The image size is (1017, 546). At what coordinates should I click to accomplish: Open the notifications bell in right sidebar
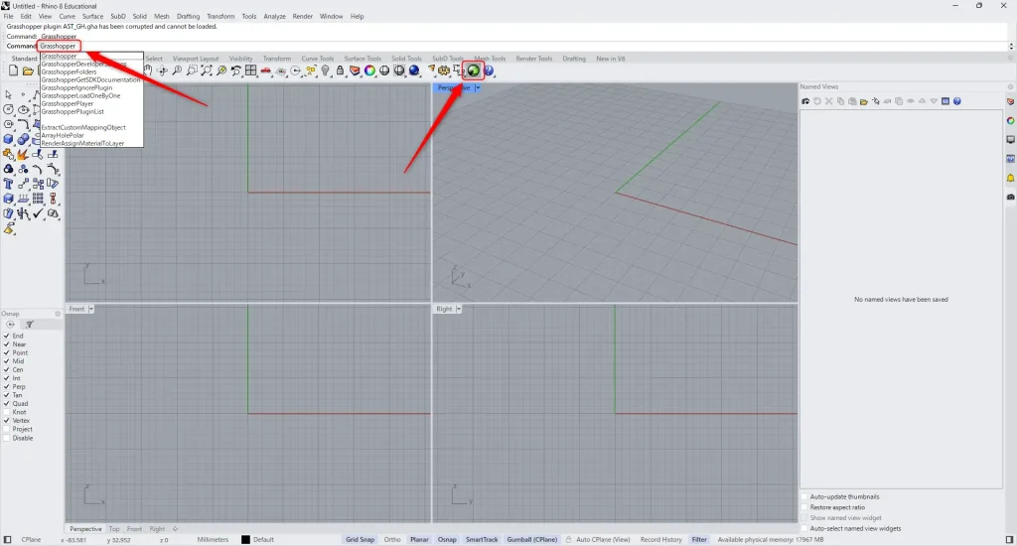pyautogui.click(x=1010, y=178)
